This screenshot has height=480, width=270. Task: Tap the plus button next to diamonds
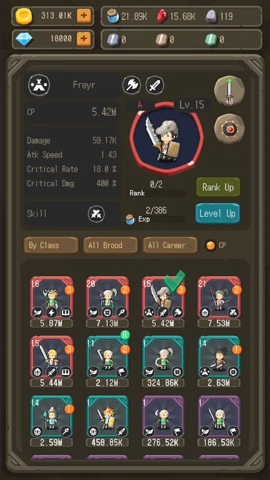pyautogui.click(x=84, y=39)
